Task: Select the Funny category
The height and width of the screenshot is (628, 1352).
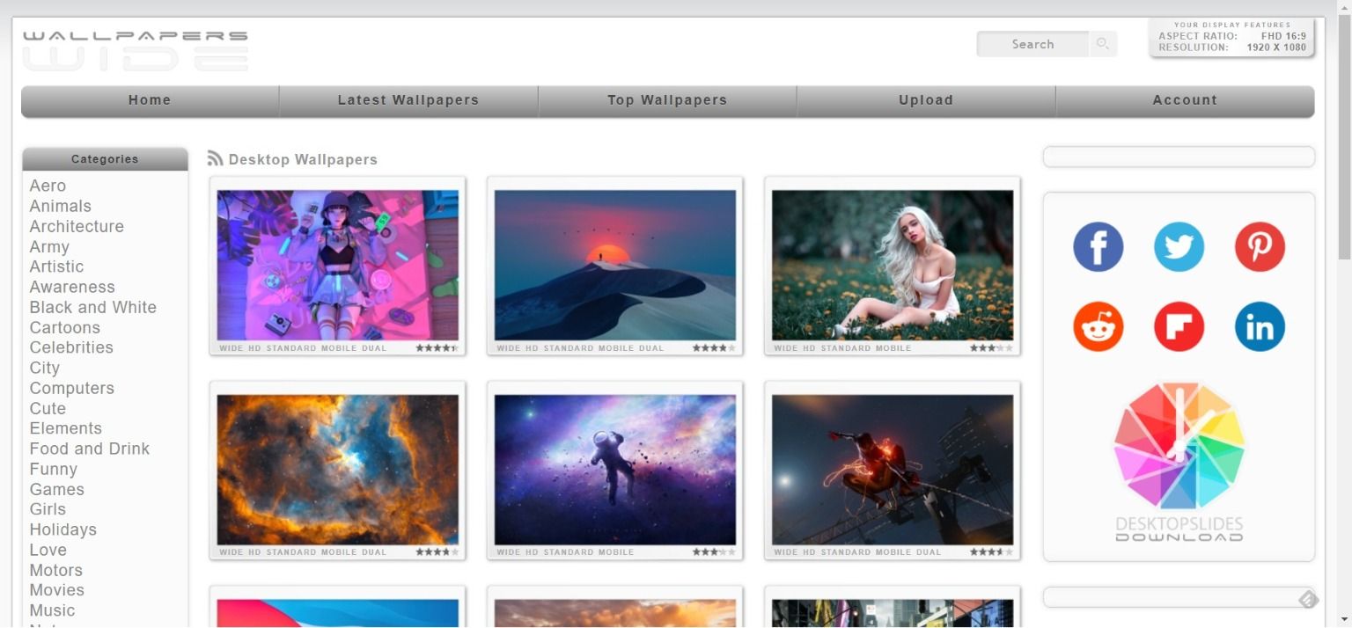Action: pyautogui.click(x=54, y=469)
